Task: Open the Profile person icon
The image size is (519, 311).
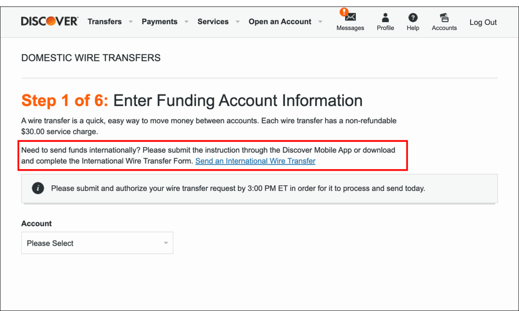Action: [385, 18]
